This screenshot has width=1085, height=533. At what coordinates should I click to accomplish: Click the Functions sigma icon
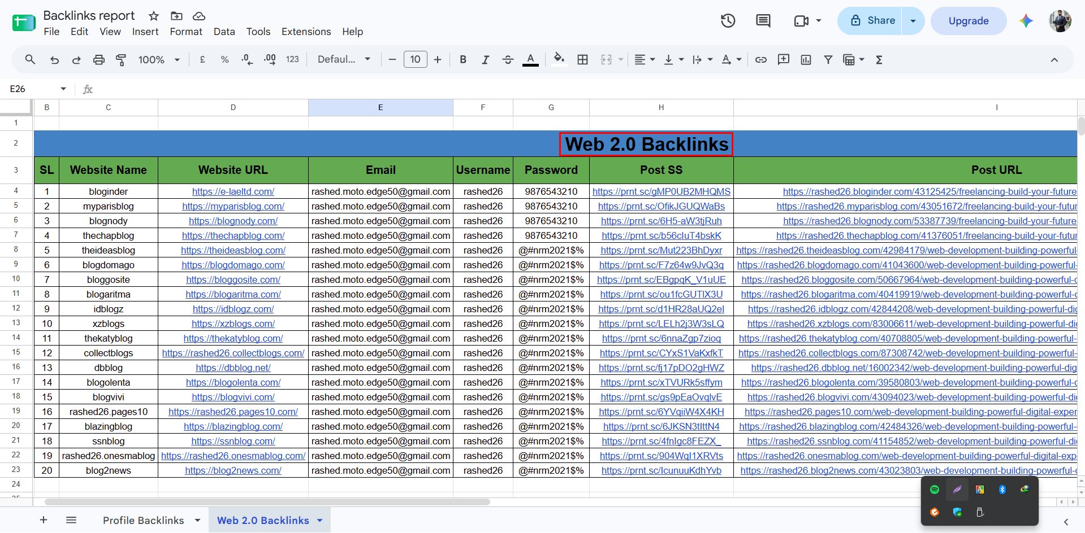[879, 59]
